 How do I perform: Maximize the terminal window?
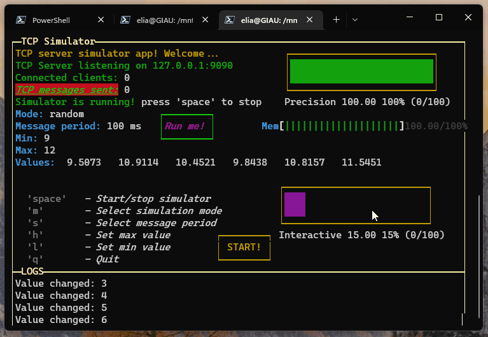[438, 17]
